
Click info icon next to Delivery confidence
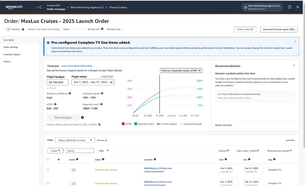[70, 93]
